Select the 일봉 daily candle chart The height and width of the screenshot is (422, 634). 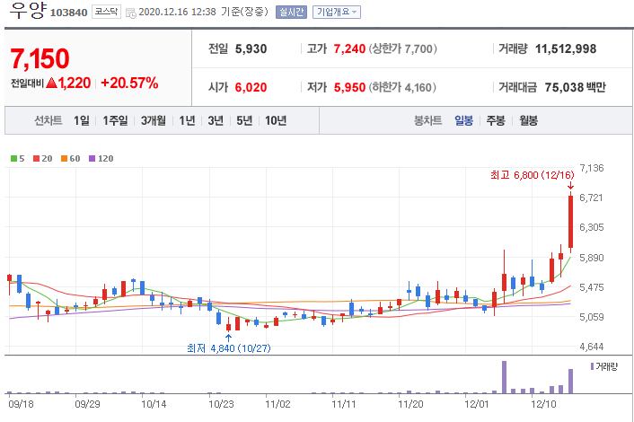coord(463,121)
